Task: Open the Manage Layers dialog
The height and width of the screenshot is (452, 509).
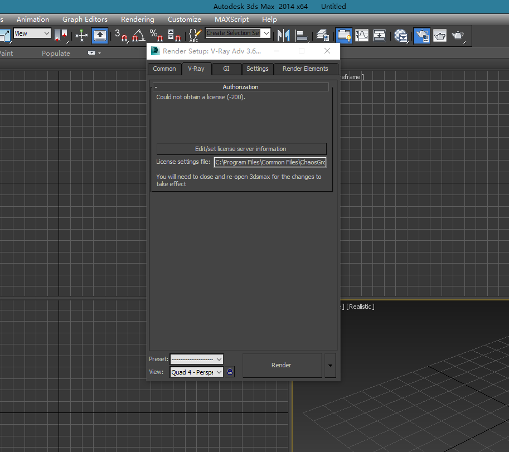Action: pyautogui.click(x=323, y=35)
